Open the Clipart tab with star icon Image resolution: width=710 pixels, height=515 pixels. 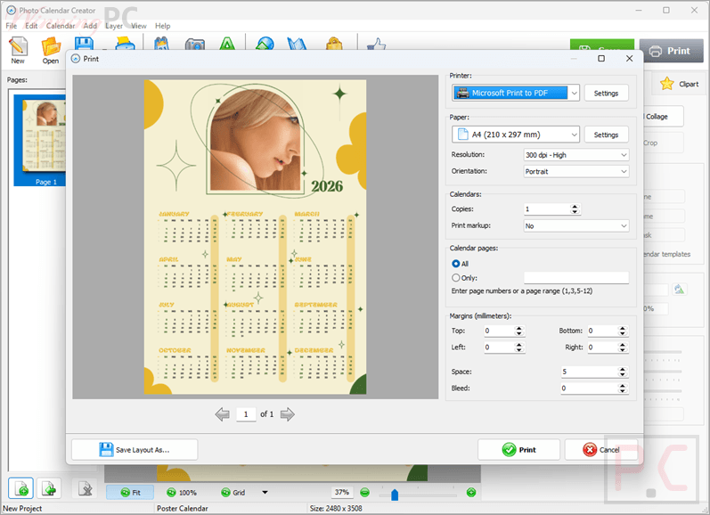pos(680,84)
